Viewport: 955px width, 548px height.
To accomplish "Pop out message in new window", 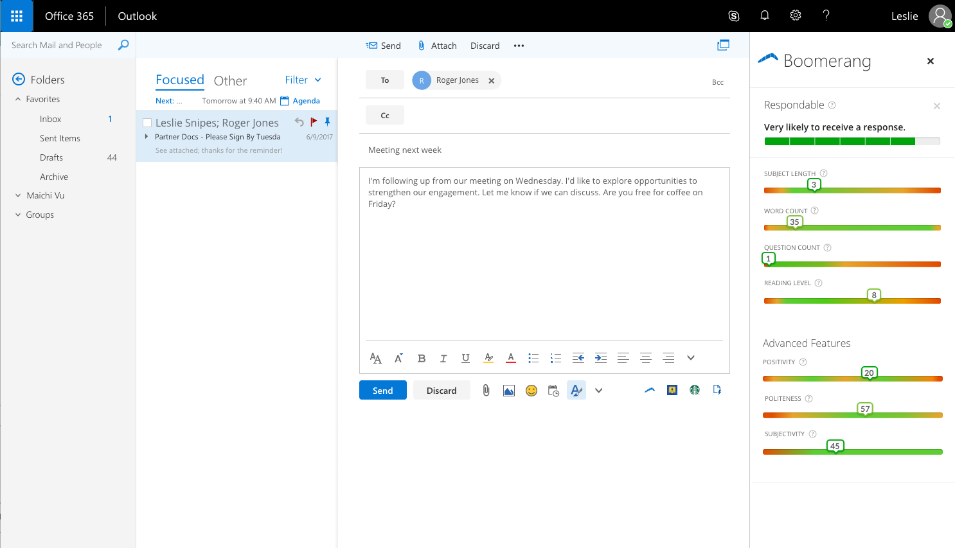I will [x=723, y=45].
